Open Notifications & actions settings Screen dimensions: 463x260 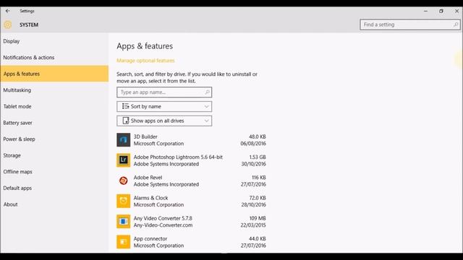point(54,58)
